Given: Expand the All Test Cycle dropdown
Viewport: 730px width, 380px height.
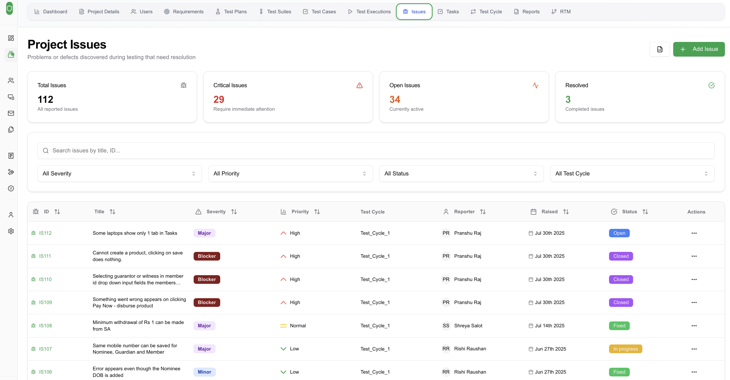Looking at the screenshot, I should (632, 173).
